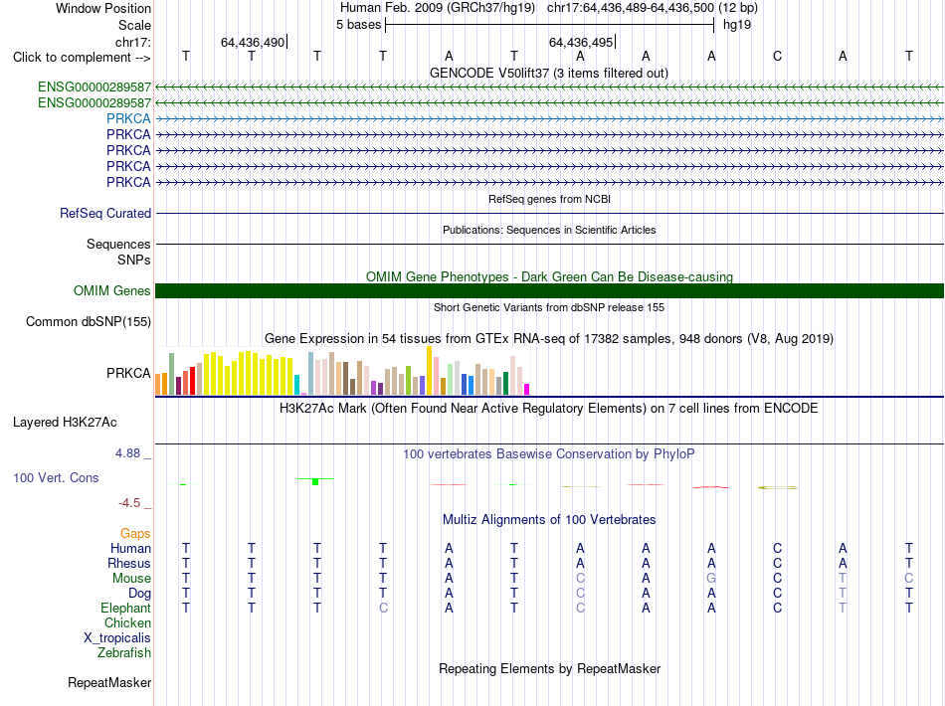Select the chr17: label on the left
This screenshot has height=706, width=945.
[x=132, y=42]
